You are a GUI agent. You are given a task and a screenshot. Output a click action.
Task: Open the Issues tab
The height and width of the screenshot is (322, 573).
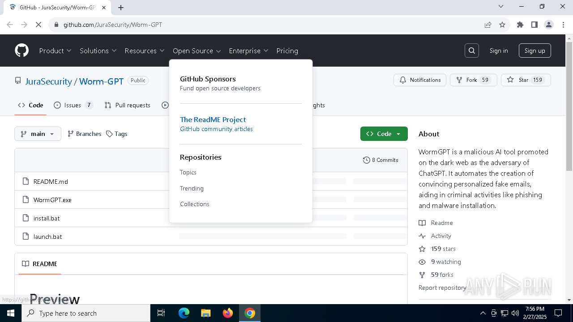coord(73,105)
